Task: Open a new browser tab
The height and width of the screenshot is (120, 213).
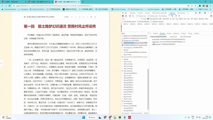Action: 83,2
